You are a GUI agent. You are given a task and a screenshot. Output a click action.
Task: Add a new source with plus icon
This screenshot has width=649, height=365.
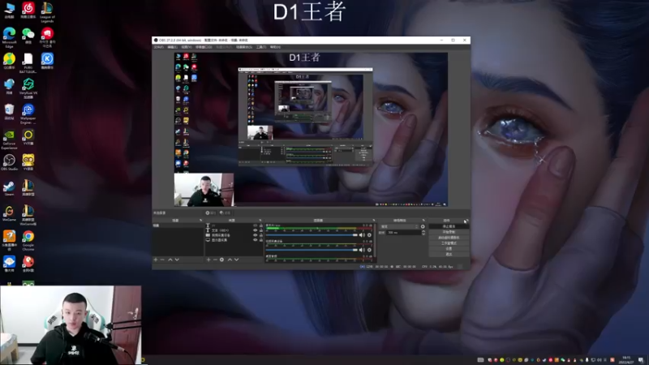pyautogui.click(x=208, y=260)
